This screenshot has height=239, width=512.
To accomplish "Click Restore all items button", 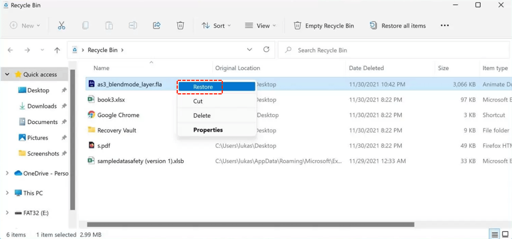I will click(397, 26).
